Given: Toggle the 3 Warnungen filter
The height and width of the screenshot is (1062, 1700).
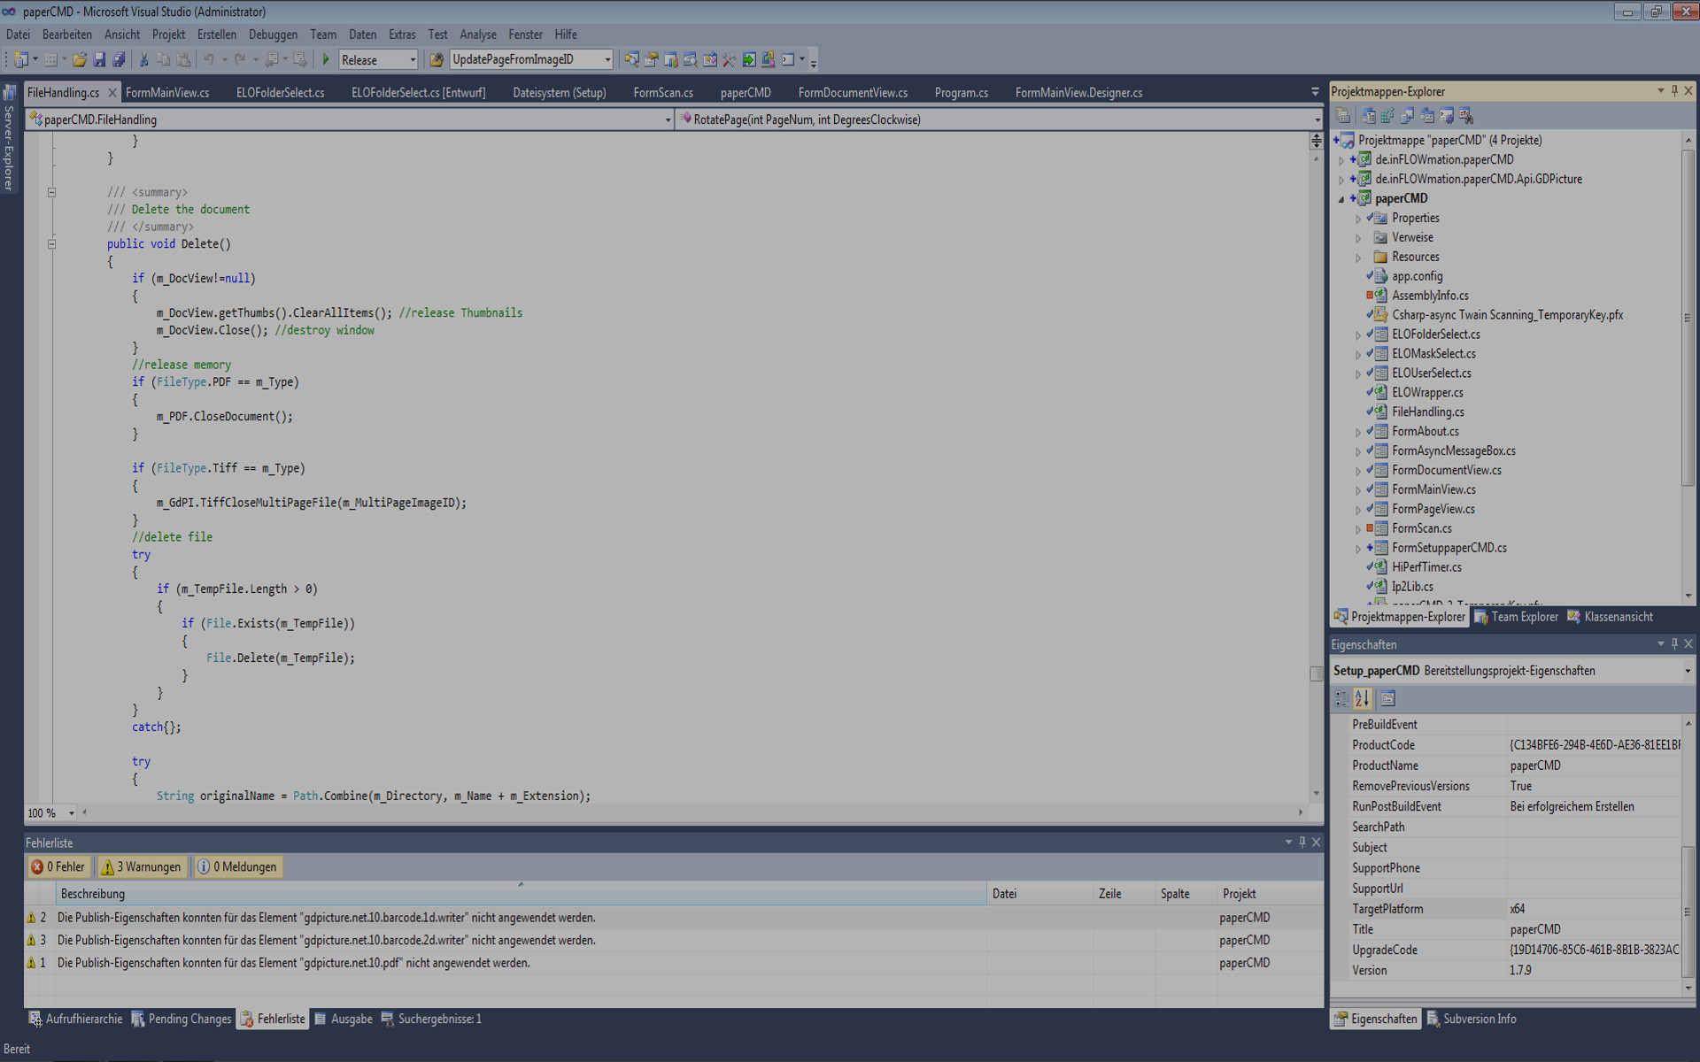Looking at the screenshot, I should pyautogui.click(x=141, y=866).
